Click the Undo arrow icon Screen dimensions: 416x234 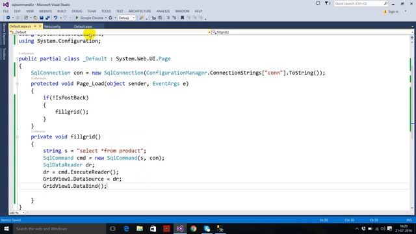click(x=55, y=18)
